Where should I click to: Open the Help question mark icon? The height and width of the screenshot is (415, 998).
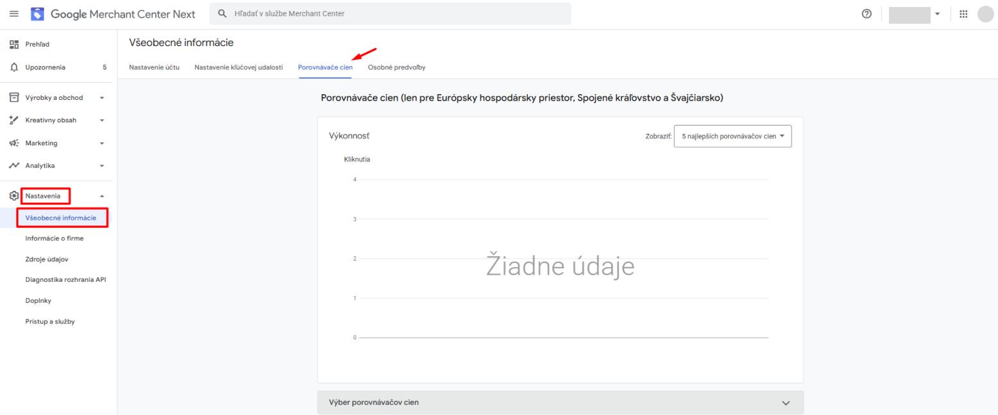pyautogui.click(x=867, y=14)
